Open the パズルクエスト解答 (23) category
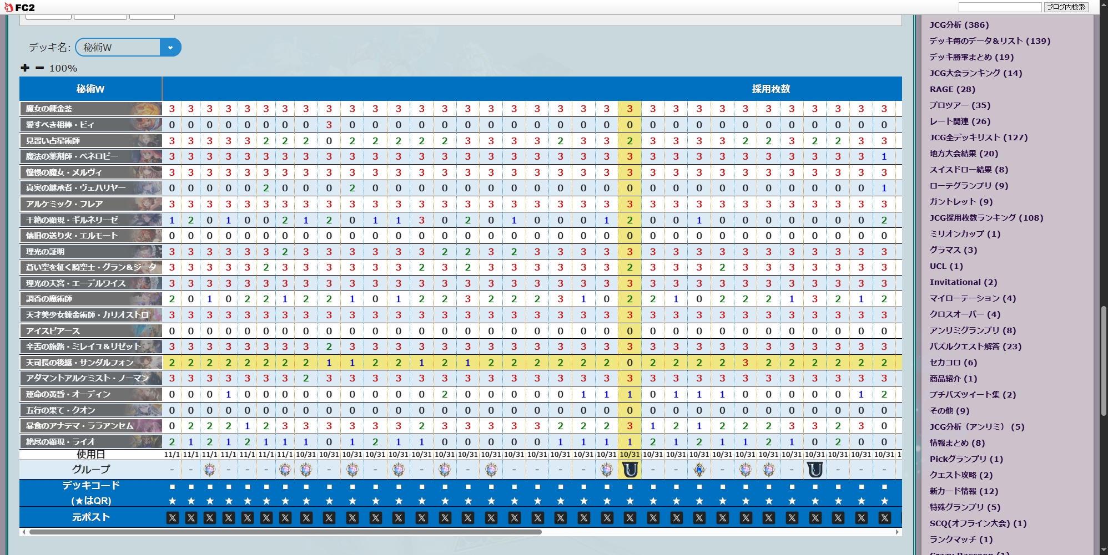The image size is (1108, 555). pyautogui.click(x=976, y=347)
